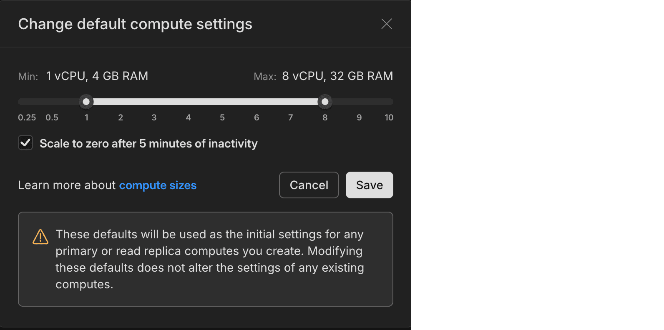Click the warning triangle icon
This screenshot has width=664, height=330.
tap(40, 237)
